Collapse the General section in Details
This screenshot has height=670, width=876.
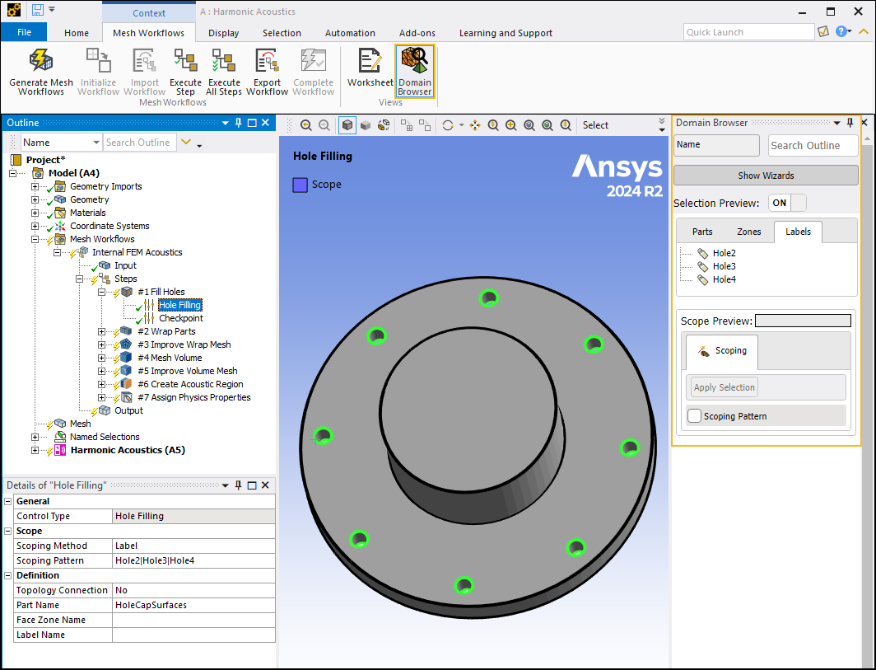coord(8,501)
